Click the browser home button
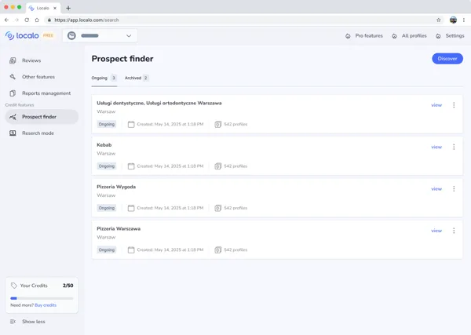This screenshot has height=335, width=471. pos(37,20)
